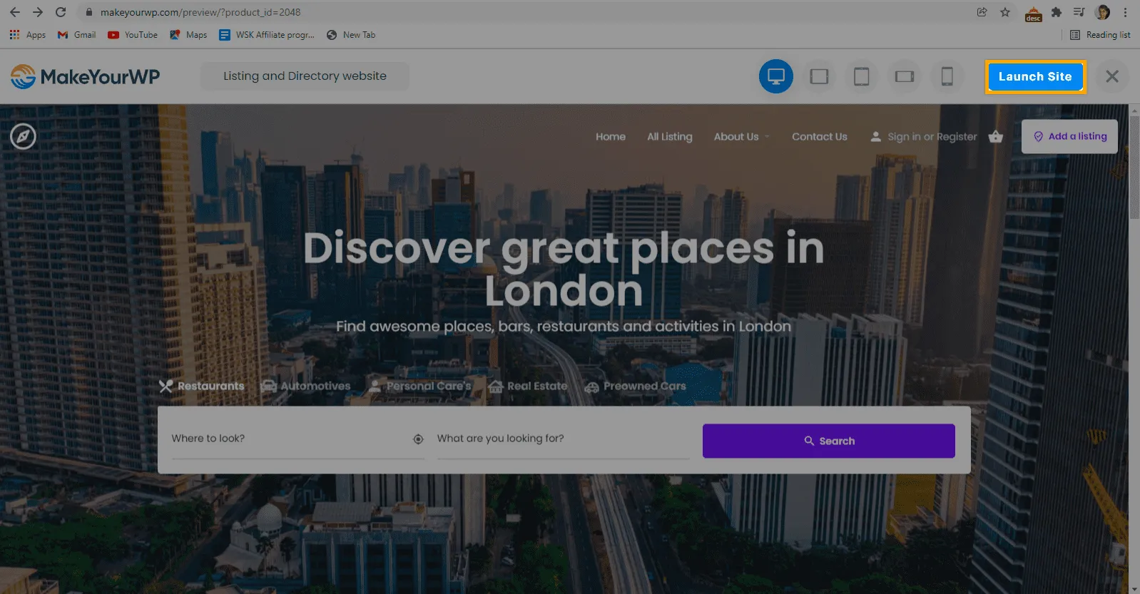The width and height of the screenshot is (1140, 594).
Task: Close the preview with the X
Action: pyautogui.click(x=1111, y=76)
